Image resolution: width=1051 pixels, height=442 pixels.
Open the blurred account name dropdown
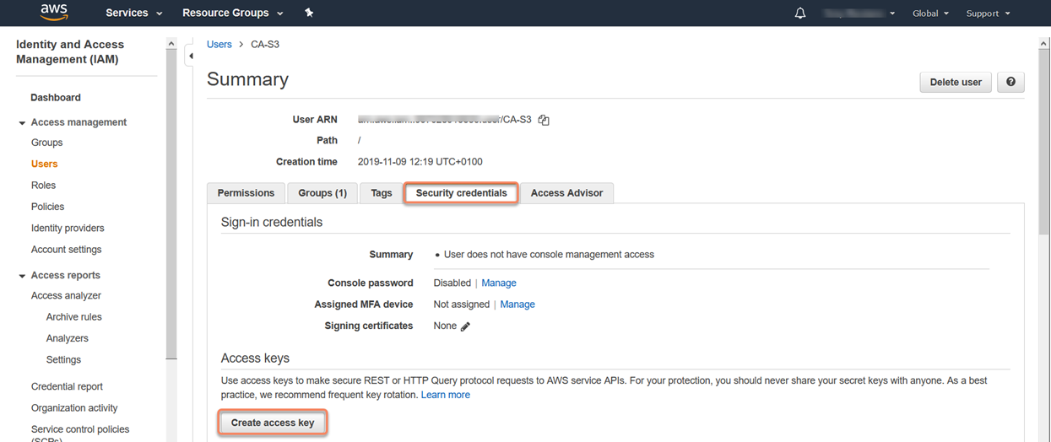pyautogui.click(x=859, y=13)
